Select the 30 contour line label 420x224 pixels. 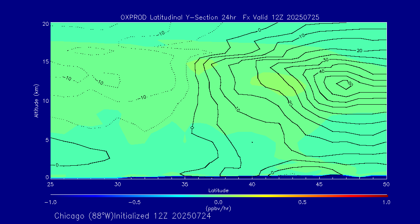(325, 60)
